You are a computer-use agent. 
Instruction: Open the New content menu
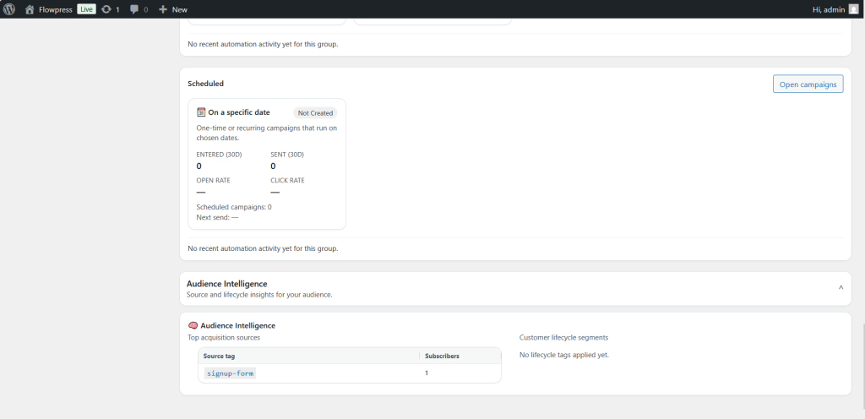coord(173,9)
